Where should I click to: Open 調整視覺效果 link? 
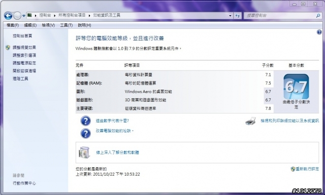(24, 48)
